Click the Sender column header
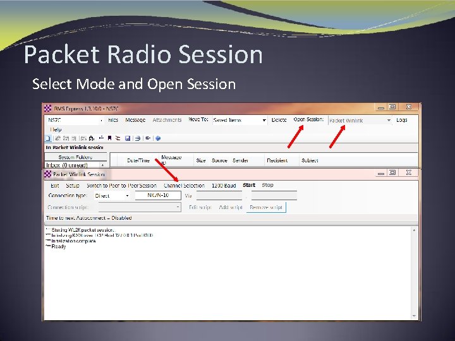 coord(240,160)
